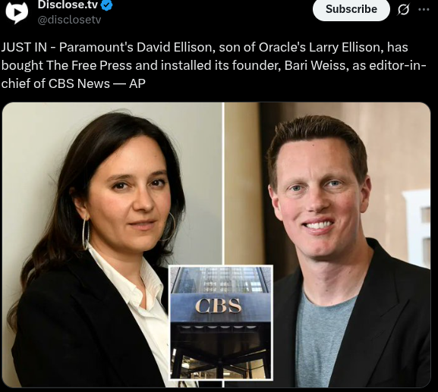The width and height of the screenshot is (438, 392).
Task: Click 'CBS News' in the post text
Action: point(79,83)
